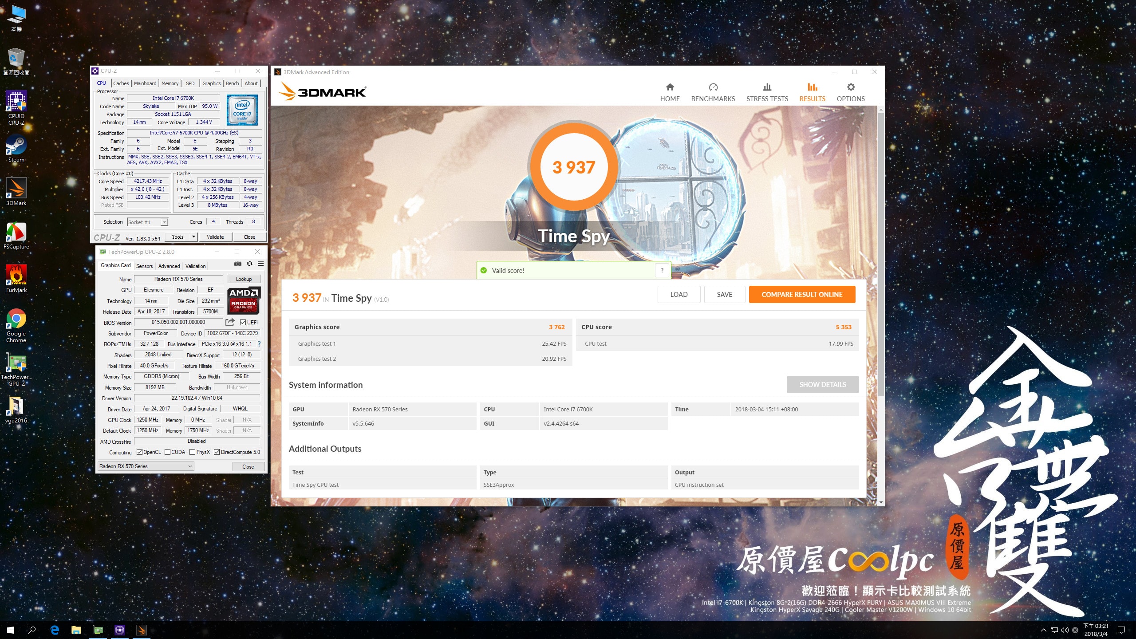
Task: Toggle the DirectCompute 5.0 checkbox
Action: tap(217, 452)
